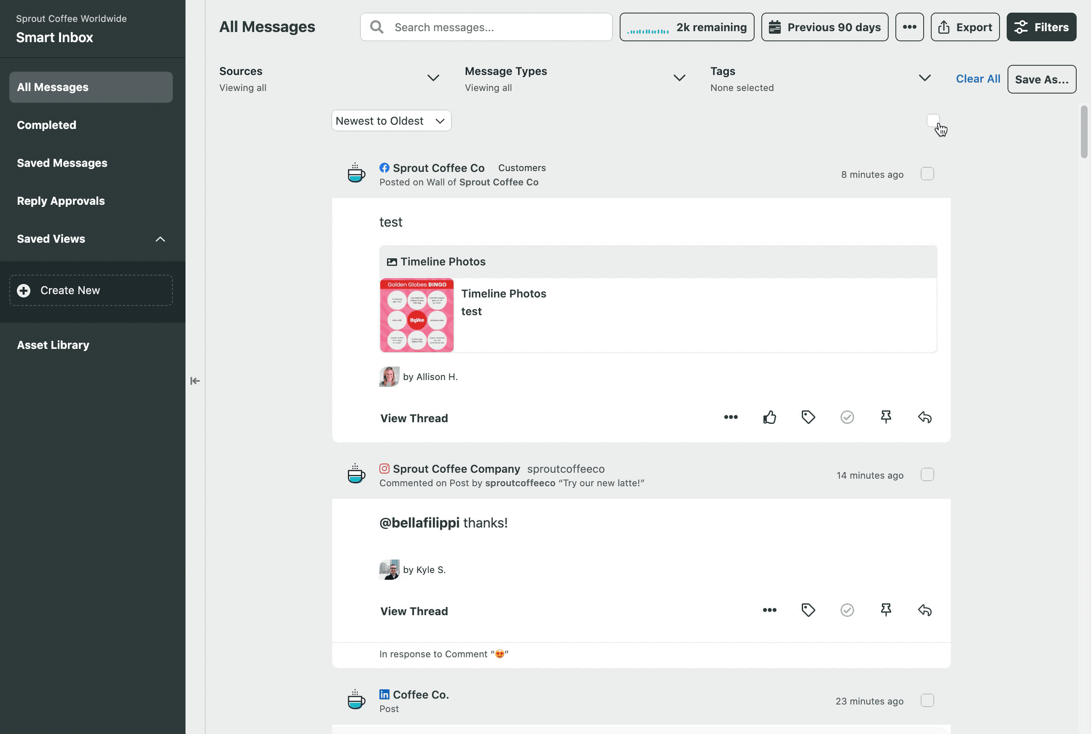Screen dimensions: 1091x734
Task: Go to All Messages in sidebar
Action: 91,87
